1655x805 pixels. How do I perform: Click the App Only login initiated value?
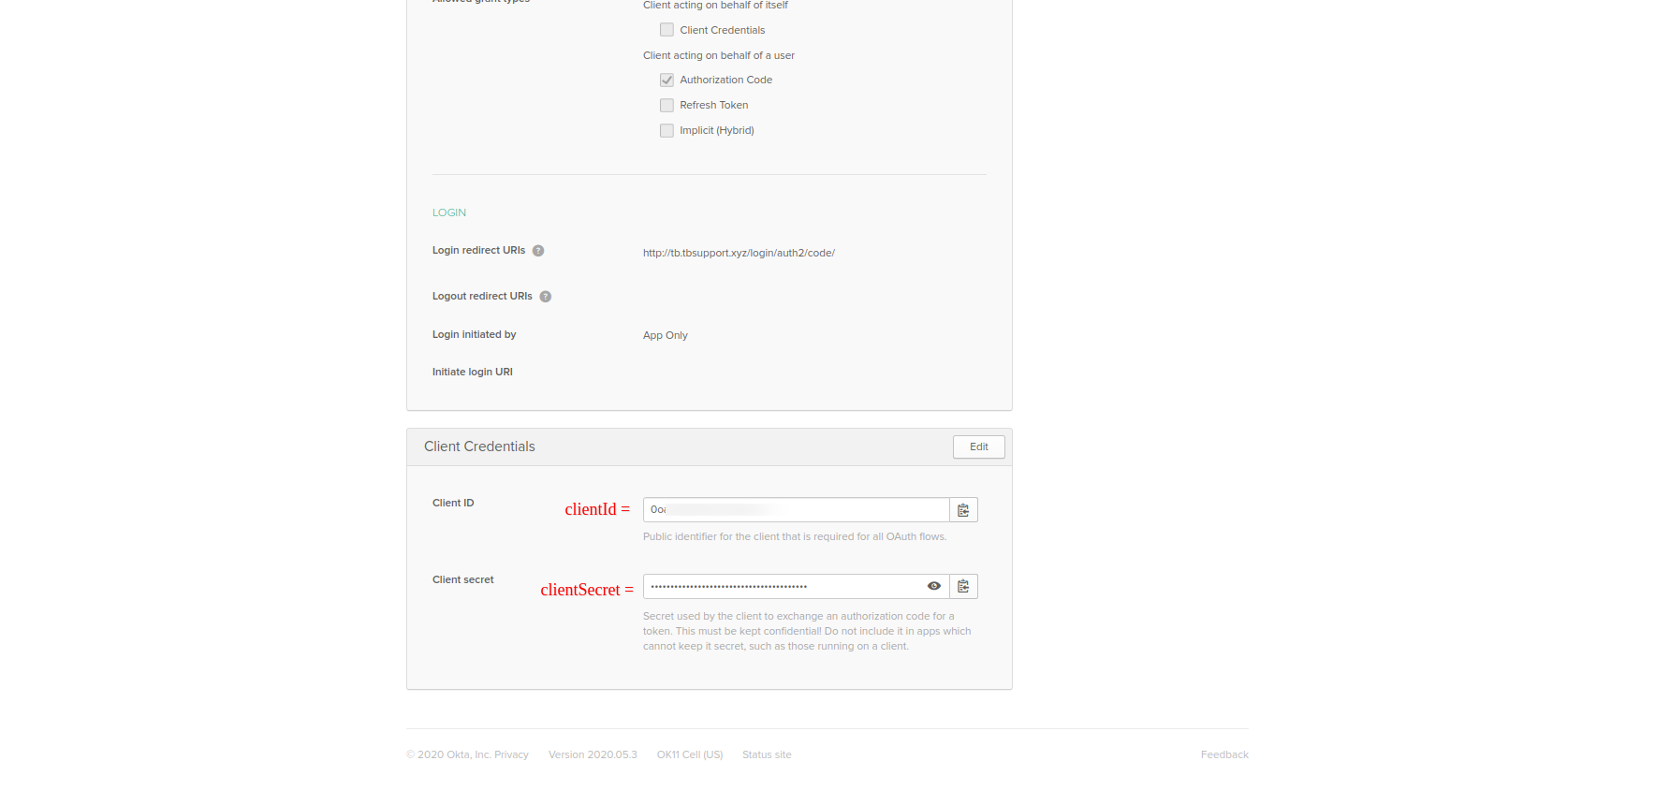[x=665, y=336]
